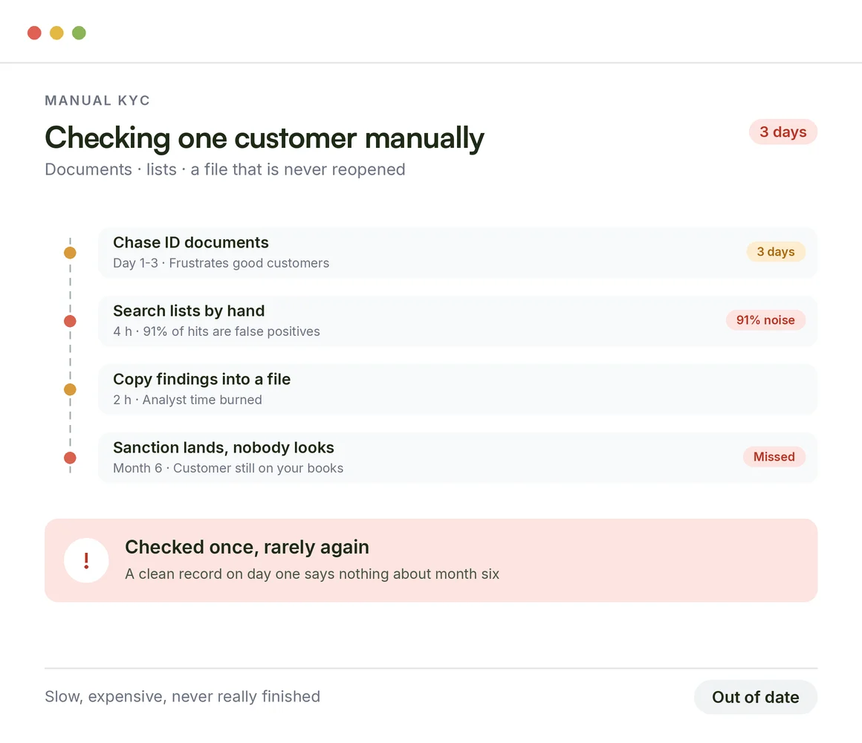This screenshot has width=862, height=743.
Task: Click the Checking one customer manually heading
Action: coord(265,138)
